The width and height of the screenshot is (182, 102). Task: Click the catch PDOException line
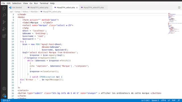click(46, 77)
